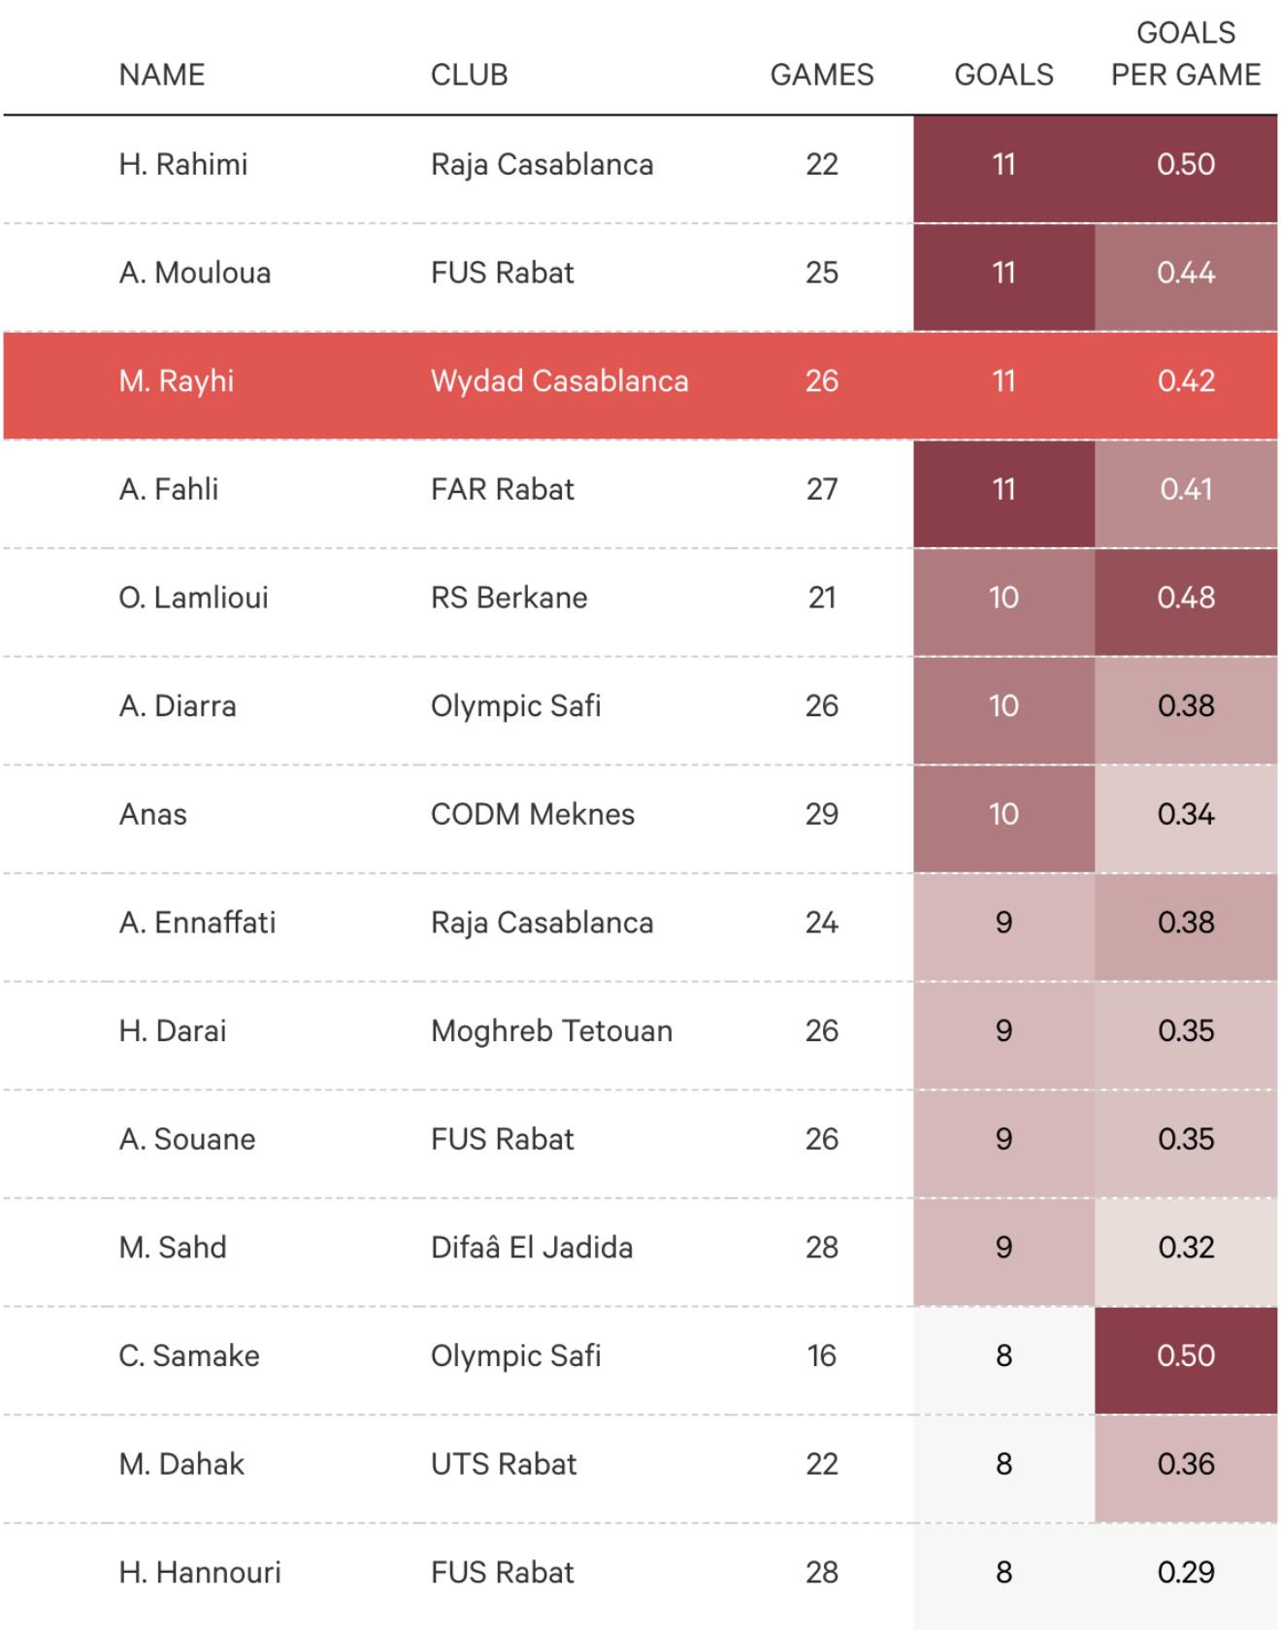The image size is (1281, 1630).
Task: Click the RS Berkane club cell
Action: tap(509, 598)
